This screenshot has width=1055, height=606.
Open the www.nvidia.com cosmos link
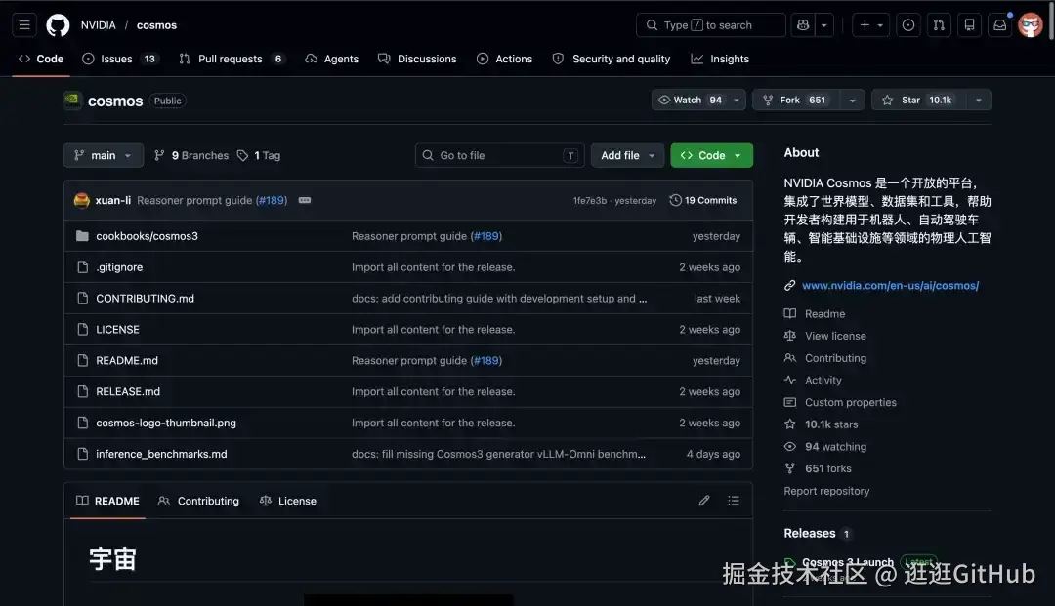click(x=890, y=286)
